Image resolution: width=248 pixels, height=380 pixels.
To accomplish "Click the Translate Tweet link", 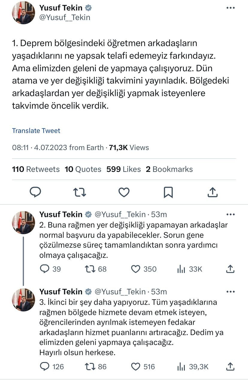I will click(x=36, y=131).
